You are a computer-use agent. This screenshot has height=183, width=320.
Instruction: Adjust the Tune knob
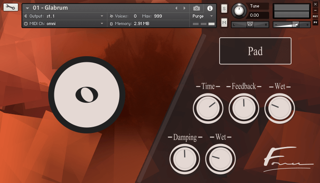click(238, 10)
